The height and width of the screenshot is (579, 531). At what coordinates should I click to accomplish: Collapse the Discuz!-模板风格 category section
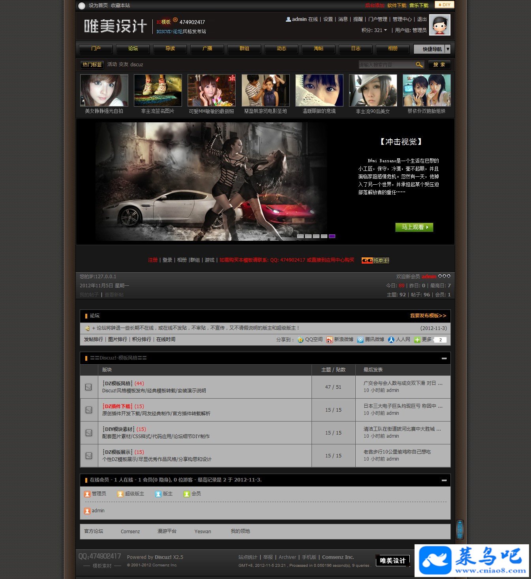coord(444,358)
